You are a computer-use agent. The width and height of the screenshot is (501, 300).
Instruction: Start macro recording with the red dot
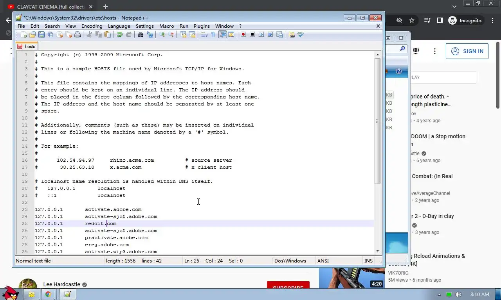(x=243, y=34)
